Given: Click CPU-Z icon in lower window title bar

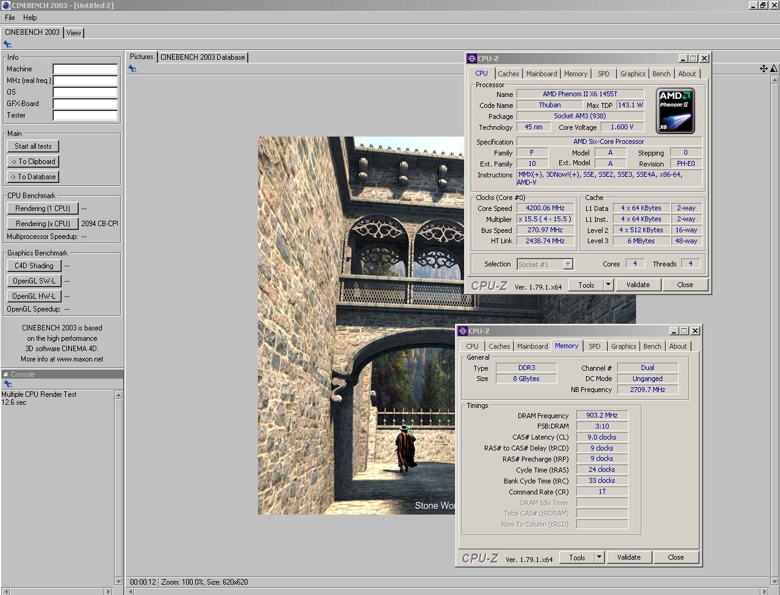Looking at the screenshot, I should point(462,331).
